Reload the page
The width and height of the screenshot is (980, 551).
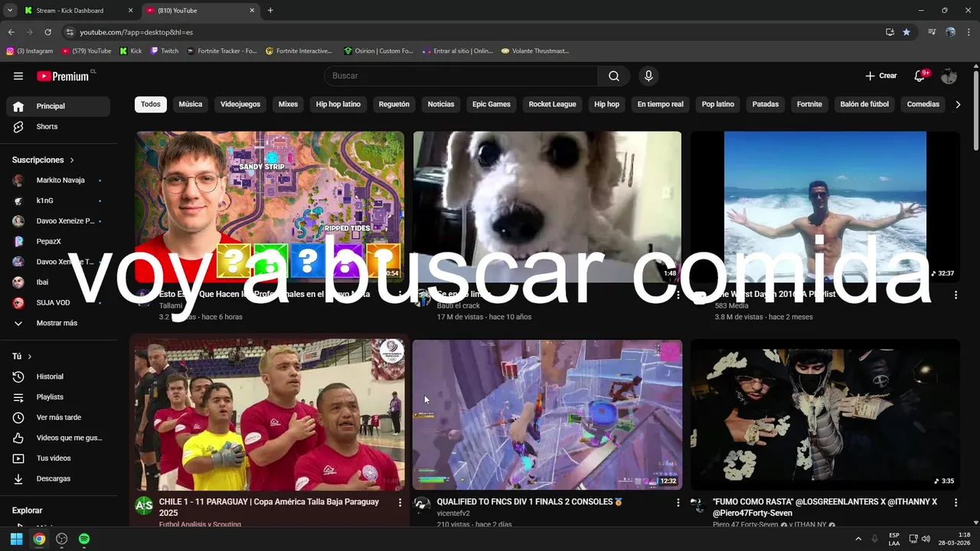coord(47,32)
